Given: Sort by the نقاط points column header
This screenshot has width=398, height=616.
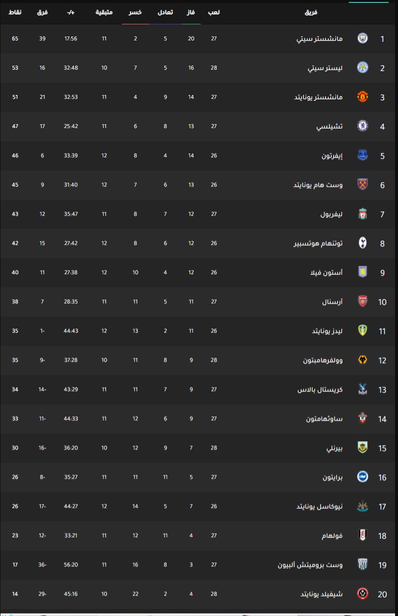Looking at the screenshot, I should click(15, 12).
